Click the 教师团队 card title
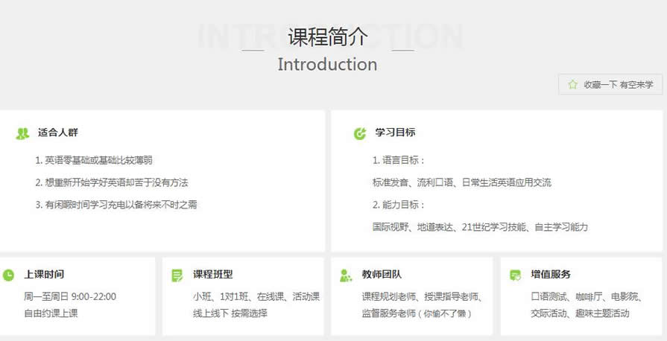 [382, 274]
